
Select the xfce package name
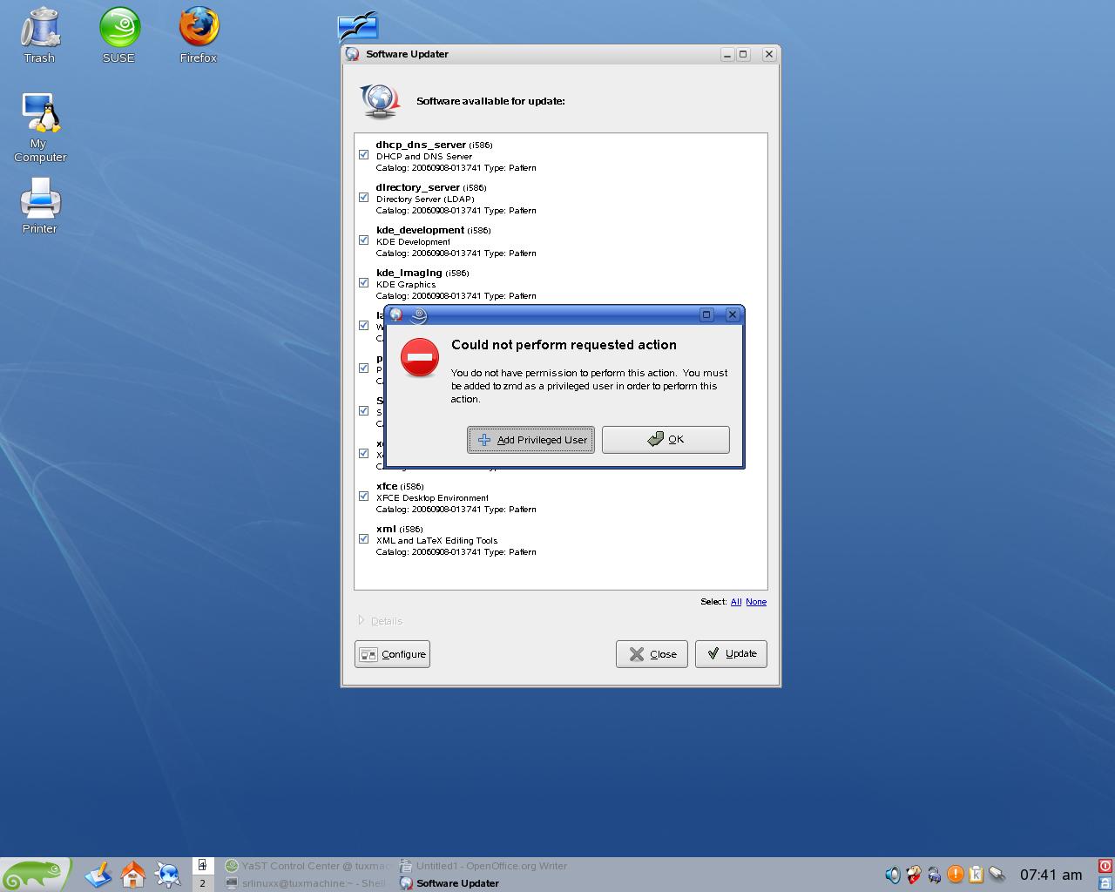coord(387,486)
